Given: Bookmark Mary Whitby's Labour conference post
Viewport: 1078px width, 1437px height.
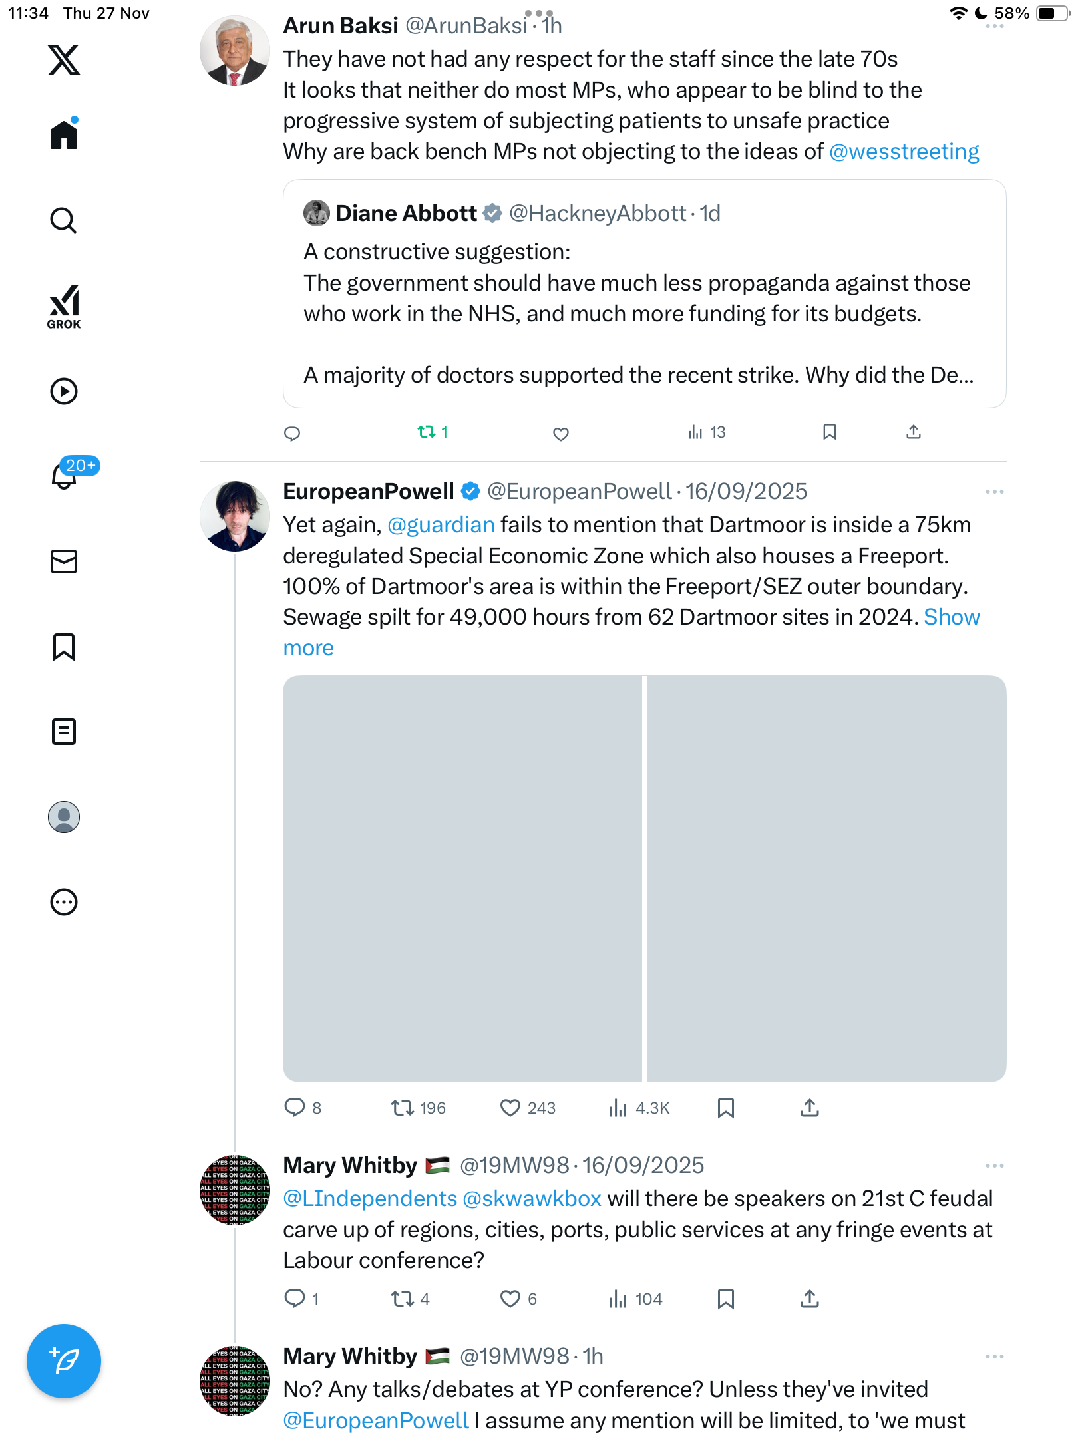Looking at the screenshot, I should coord(726,1299).
